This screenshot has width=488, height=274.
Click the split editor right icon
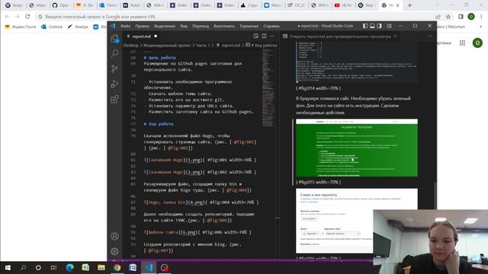pyautogui.click(x=264, y=36)
